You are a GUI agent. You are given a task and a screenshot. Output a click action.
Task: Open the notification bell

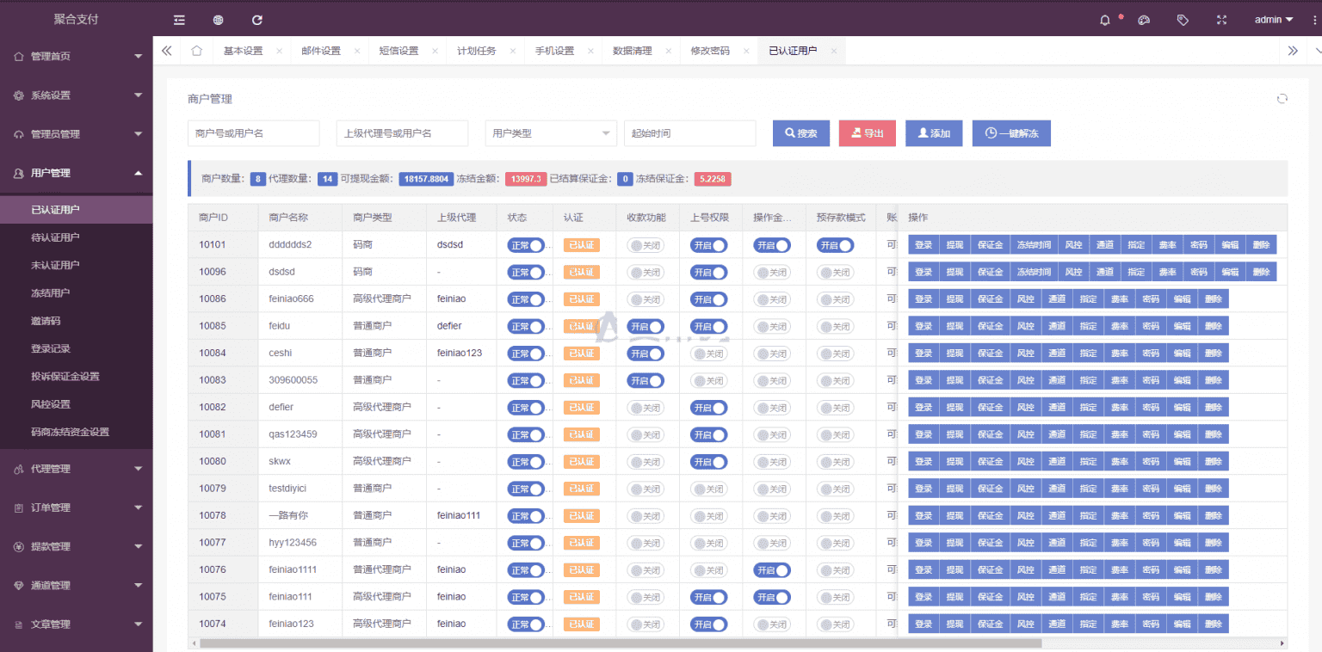tap(1104, 19)
